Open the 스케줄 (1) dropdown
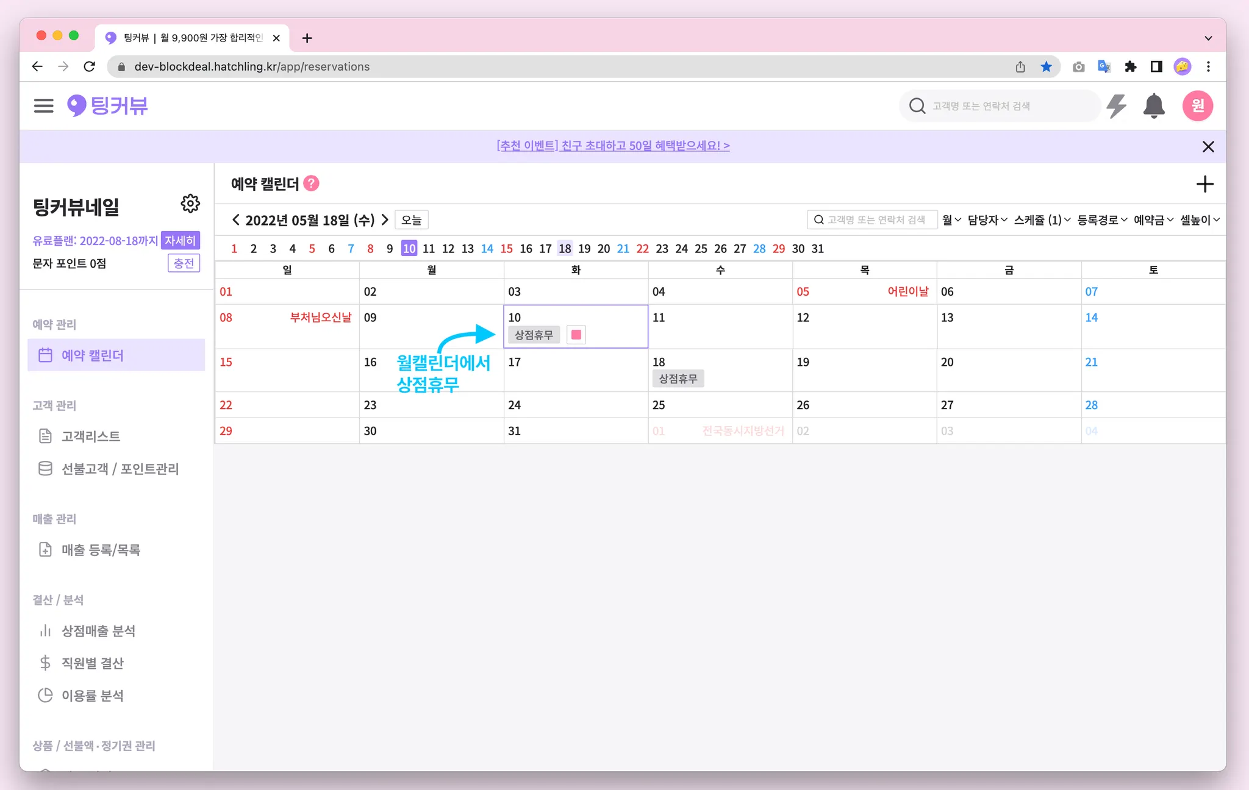 [x=1042, y=220]
